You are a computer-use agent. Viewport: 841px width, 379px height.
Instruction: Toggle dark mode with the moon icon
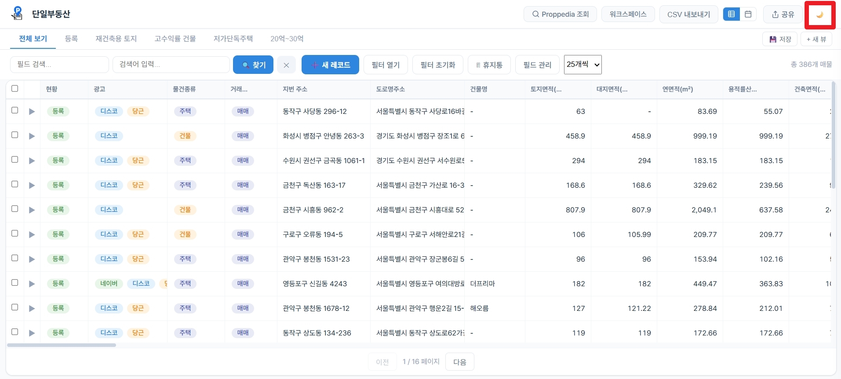pyautogui.click(x=820, y=15)
